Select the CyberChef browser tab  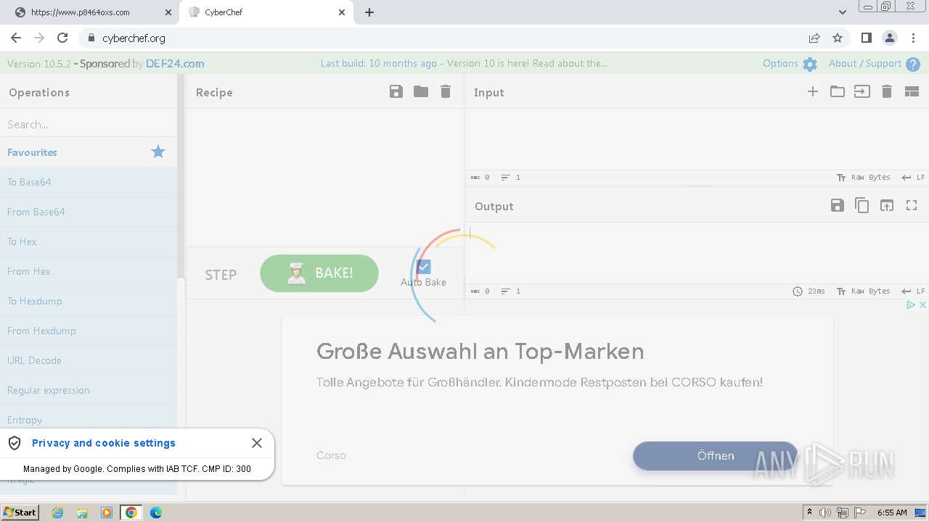tap(266, 12)
